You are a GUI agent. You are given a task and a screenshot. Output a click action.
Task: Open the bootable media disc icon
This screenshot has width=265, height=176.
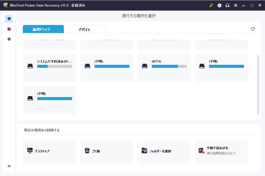click(x=219, y=5)
